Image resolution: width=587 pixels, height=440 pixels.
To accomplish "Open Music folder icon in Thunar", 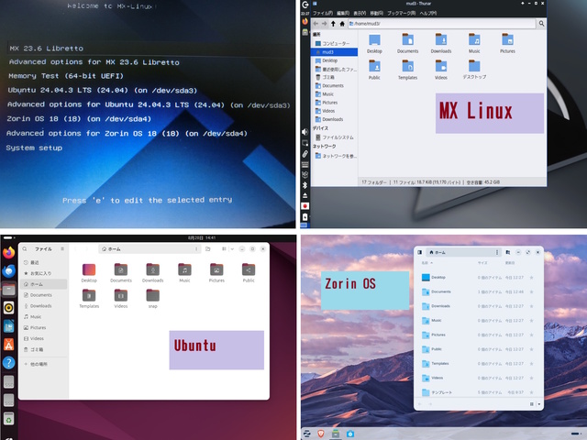I will [474, 39].
